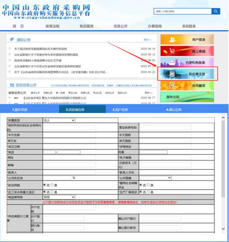
Task: Click 更正公告 filter link
Action: (x=73, y=93)
